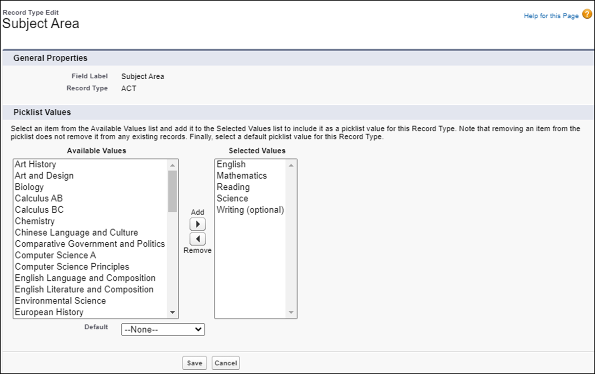Select Science in Selected Values list
Screen dimensions: 595x374
click(x=251, y=198)
